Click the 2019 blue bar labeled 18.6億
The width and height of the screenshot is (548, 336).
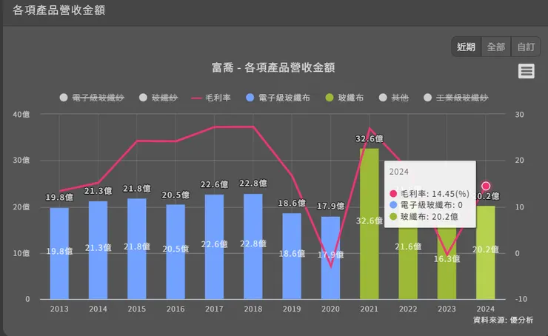tap(292, 256)
